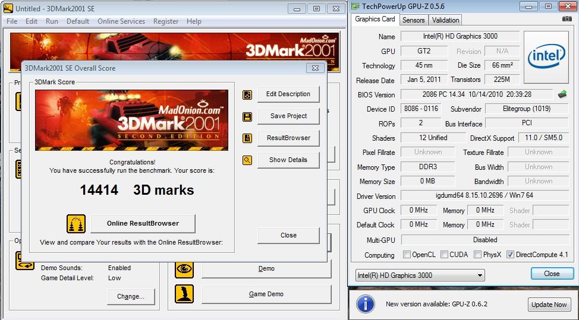Switch to the Sensors tab in GPU-Z
This screenshot has width=579, height=320.
(x=413, y=20)
